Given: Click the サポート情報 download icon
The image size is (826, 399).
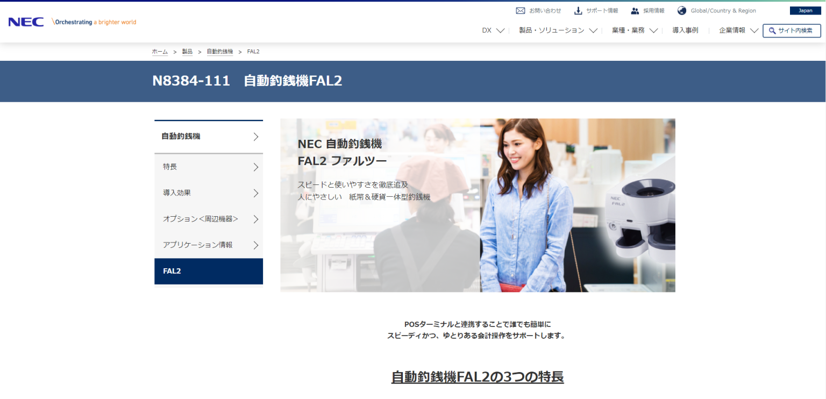Looking at the screenshot, I should point(578,10).
